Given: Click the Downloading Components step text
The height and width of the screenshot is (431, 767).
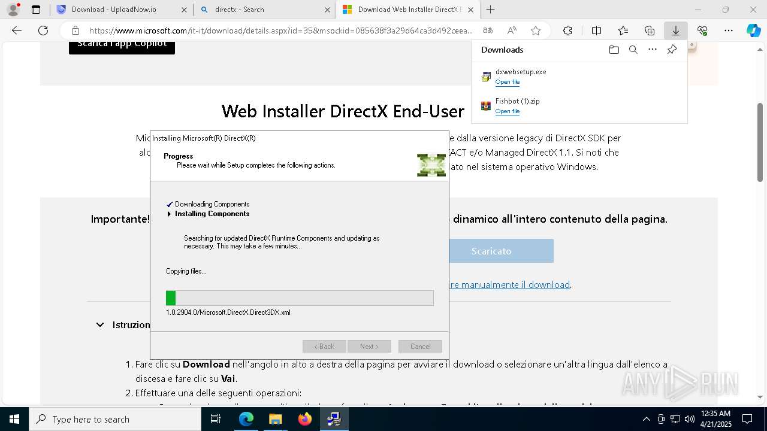Looking at the screenshot, I should [212, 204].
